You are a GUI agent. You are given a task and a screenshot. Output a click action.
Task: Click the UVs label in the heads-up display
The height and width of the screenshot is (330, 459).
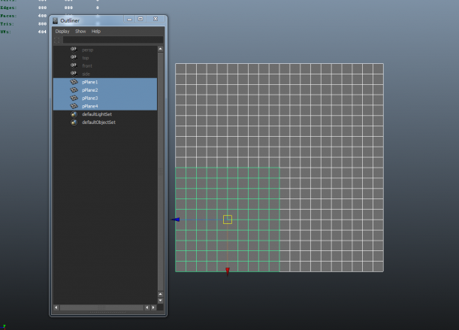coord(5,32)
